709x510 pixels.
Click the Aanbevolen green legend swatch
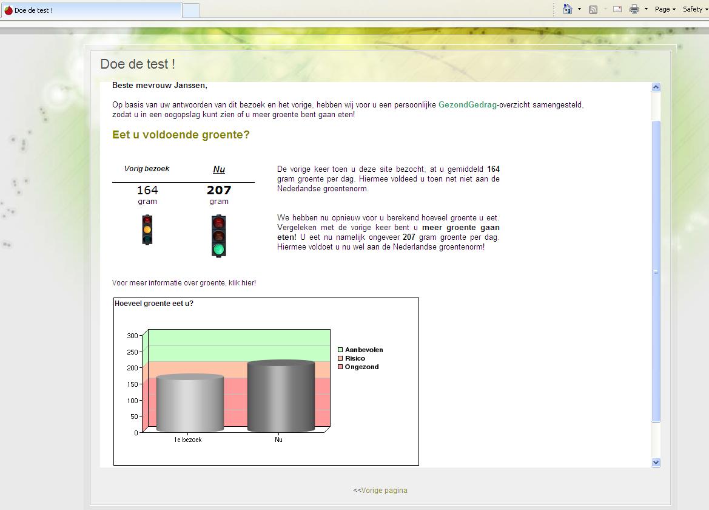[340, 350]
